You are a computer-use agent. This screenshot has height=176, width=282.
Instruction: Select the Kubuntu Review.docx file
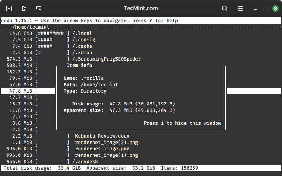[102, 136]
